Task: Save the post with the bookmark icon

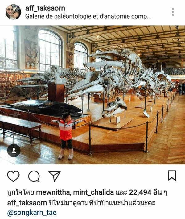Action: coord(172,176)
